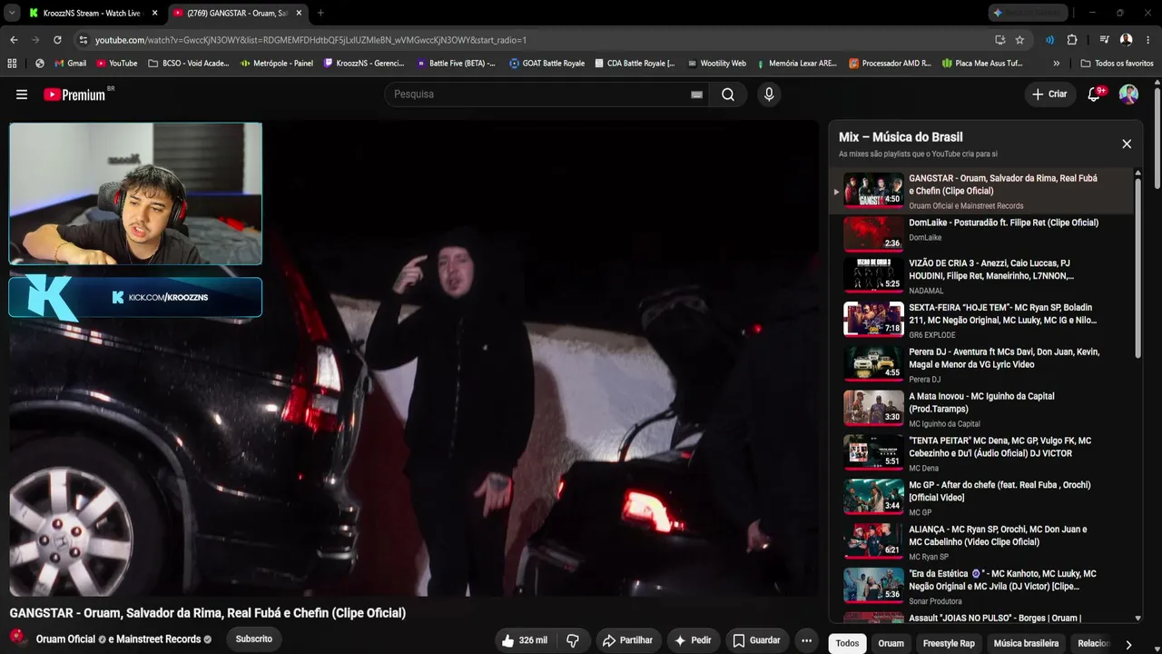Play A Mata Inovou from the mix
The height and width of the screenshot is (654, 1162).
point(982,409)
